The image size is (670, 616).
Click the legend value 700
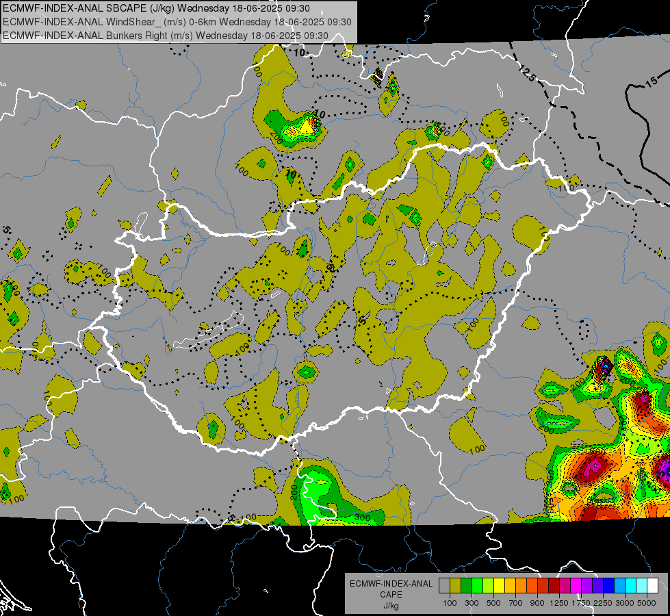pos(516,603)
